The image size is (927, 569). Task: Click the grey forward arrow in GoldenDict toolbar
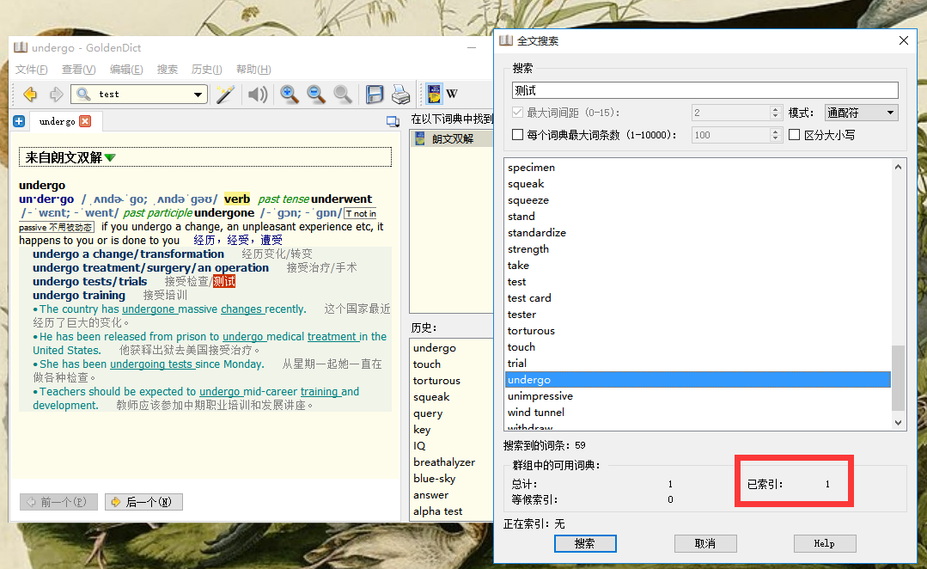click(56, 94)
